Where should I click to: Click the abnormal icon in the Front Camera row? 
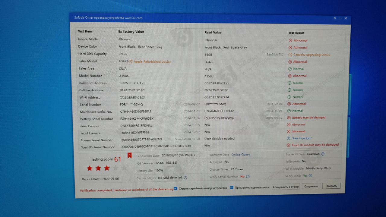tap(289, 131)
